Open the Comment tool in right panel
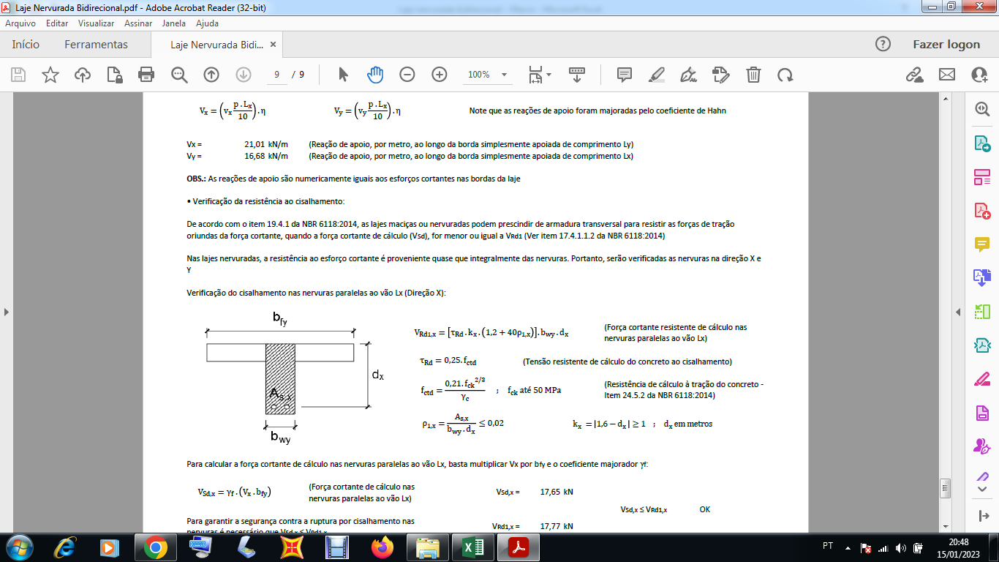 (981, 244)
